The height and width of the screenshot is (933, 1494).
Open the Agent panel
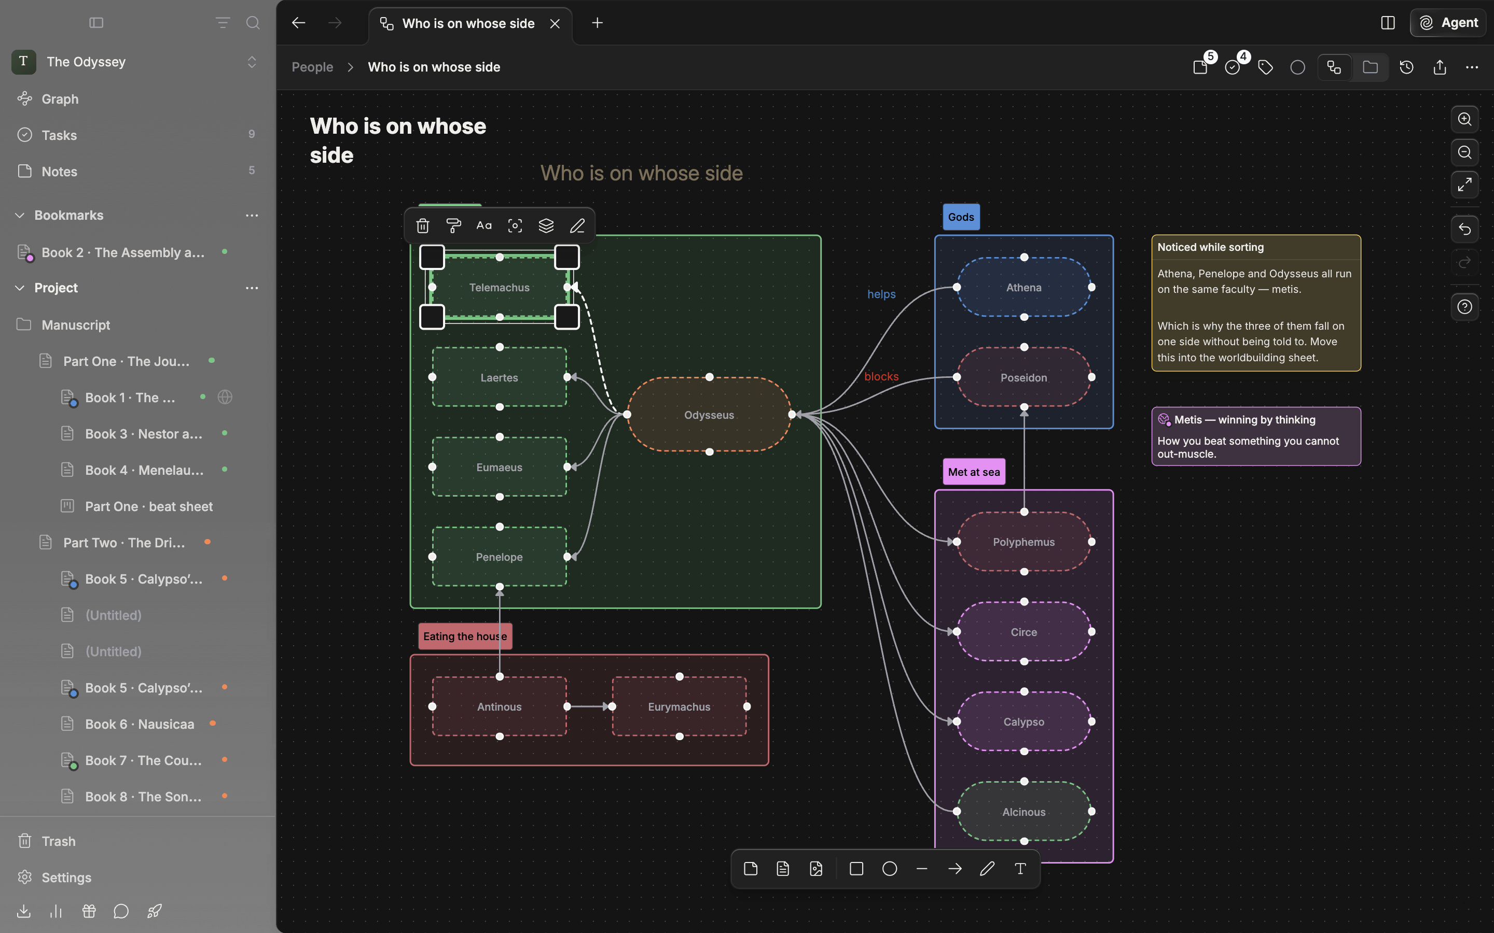1448,23
